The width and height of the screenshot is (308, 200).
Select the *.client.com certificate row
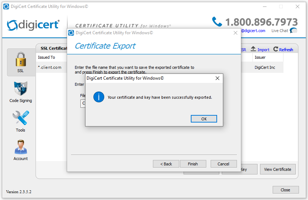(52, 67)
